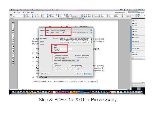Open the Swatches panel
Viewport: 155px width, 119px height.
pyautogui.click(x=135, y=38)
